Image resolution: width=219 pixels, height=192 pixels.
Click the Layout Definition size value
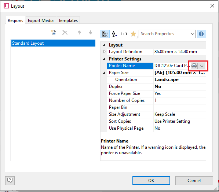pos(176,52)
